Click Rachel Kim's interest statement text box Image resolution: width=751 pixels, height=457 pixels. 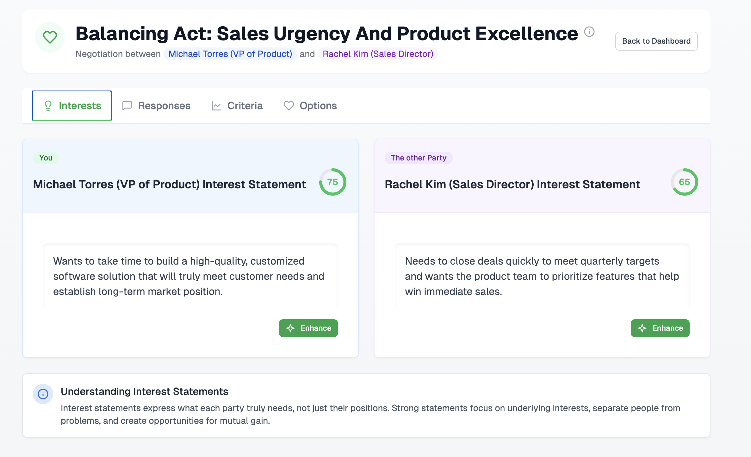542,276
